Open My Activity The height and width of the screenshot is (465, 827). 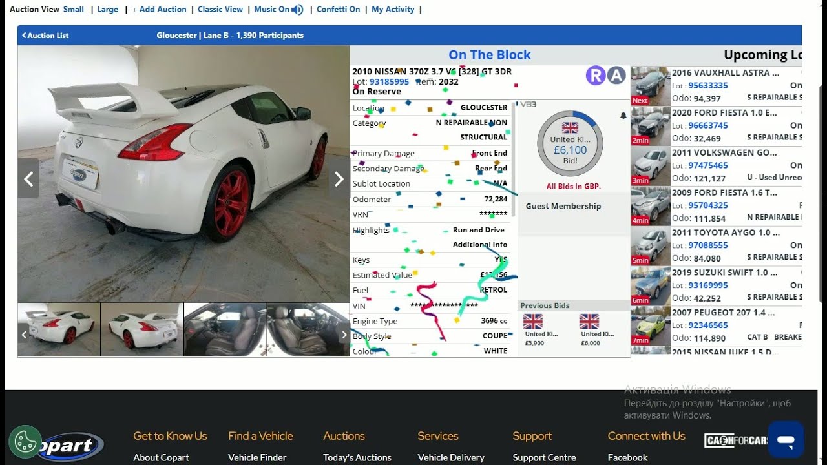393,10
